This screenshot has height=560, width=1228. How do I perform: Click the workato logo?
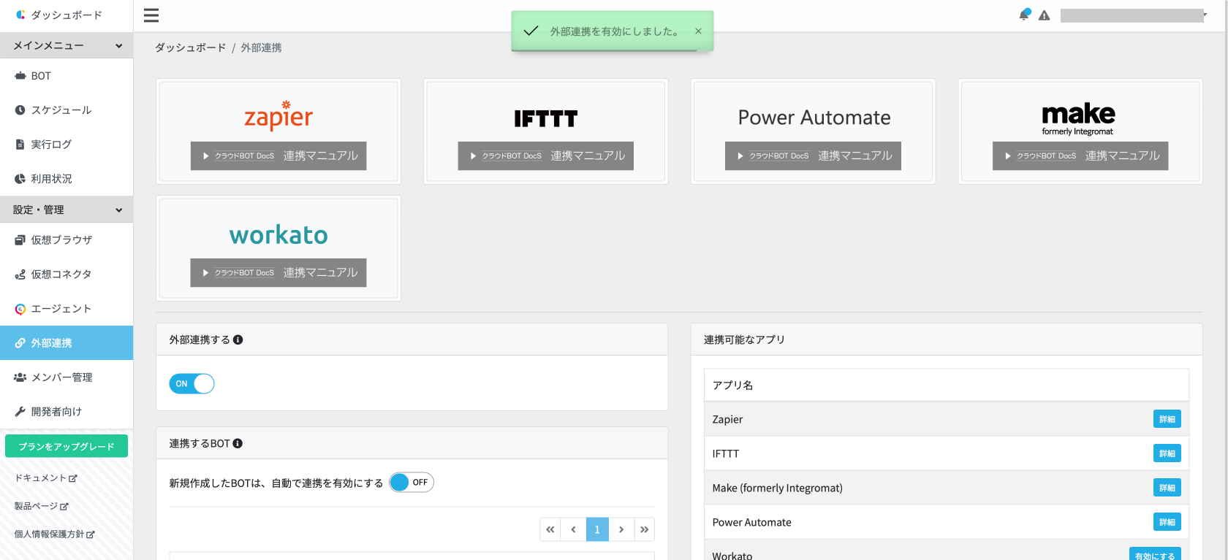(x=278, y=234)
